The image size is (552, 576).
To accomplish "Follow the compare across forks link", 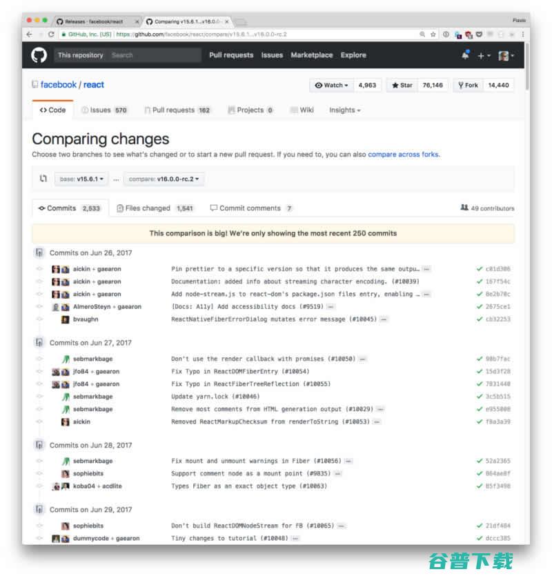I will pos(404,155).
